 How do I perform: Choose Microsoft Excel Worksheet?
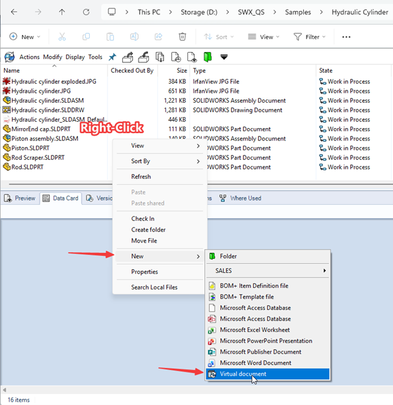[x=268, y=330]
